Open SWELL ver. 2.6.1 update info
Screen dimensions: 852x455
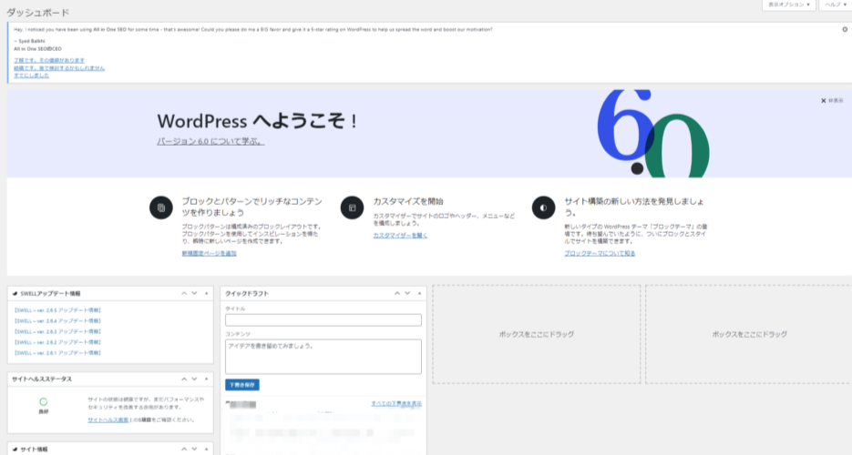click(57, 353)
